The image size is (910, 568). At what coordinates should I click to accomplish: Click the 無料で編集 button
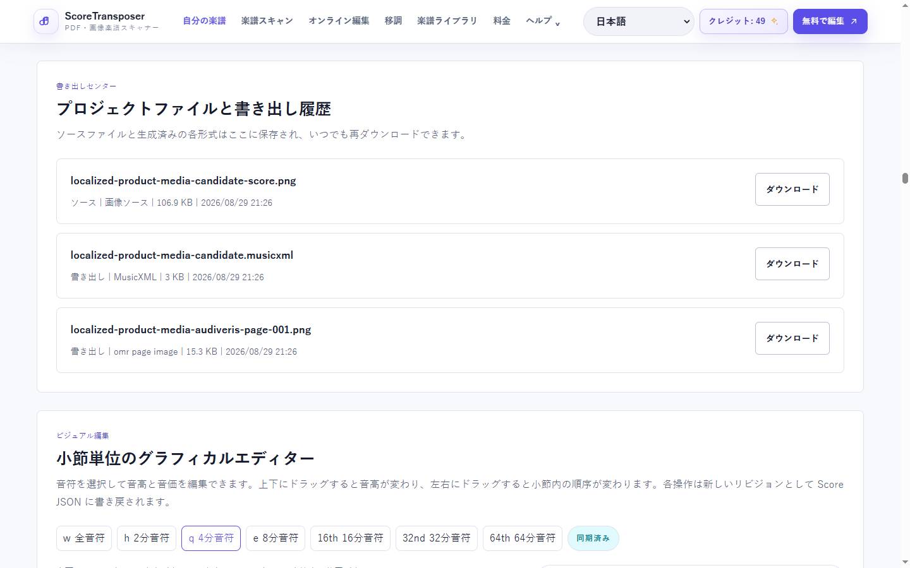tap(830, 21)
